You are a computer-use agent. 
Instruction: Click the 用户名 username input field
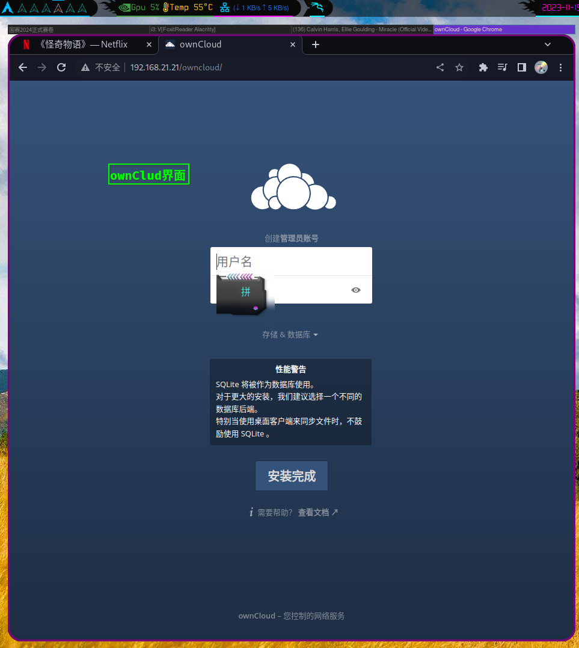(x=291, y=261)
